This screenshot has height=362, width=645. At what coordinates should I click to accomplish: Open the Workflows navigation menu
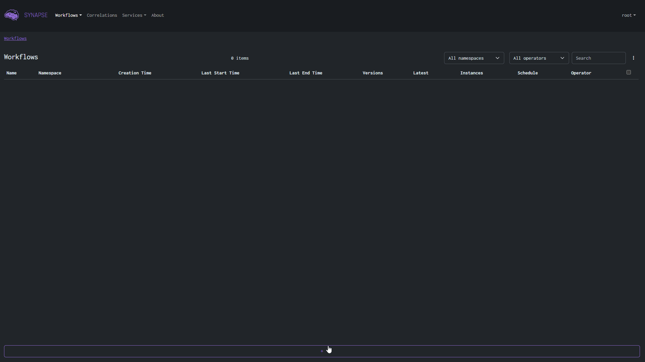pos(68,15)
